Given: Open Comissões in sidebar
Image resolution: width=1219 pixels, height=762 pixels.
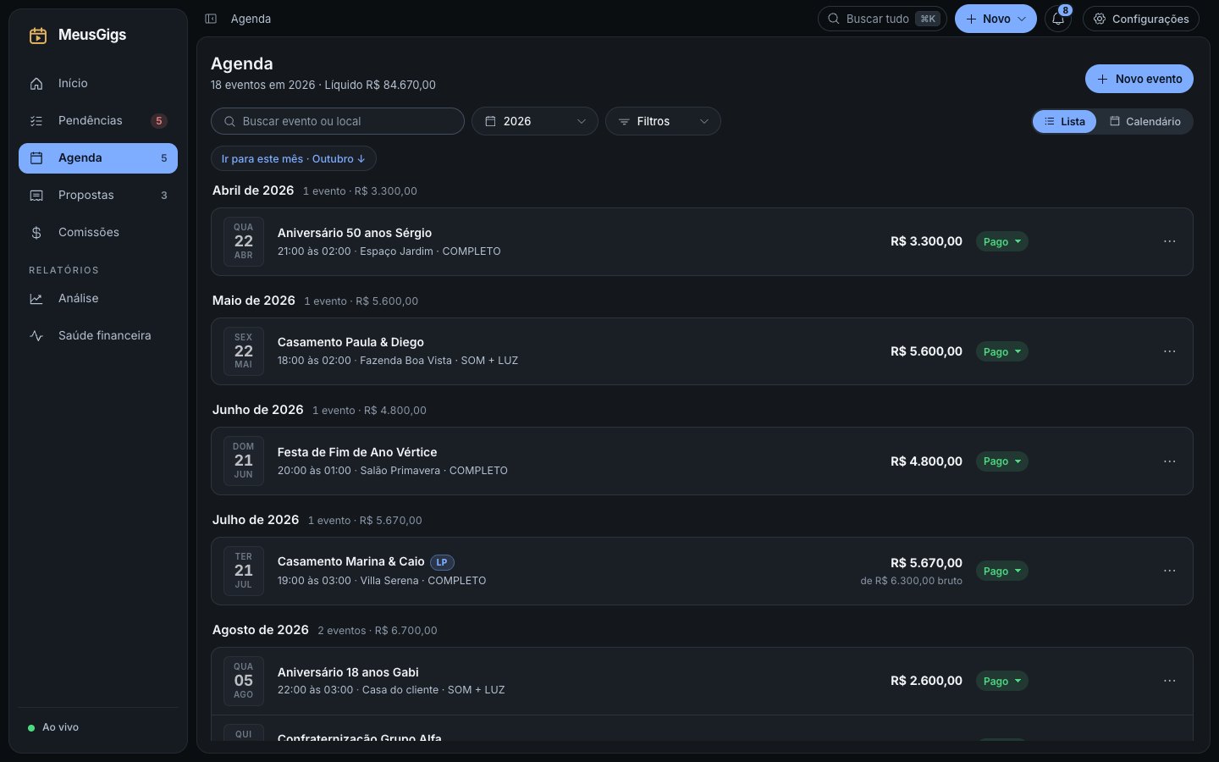Looking at the screenshot, I should (x=98, y=233).
